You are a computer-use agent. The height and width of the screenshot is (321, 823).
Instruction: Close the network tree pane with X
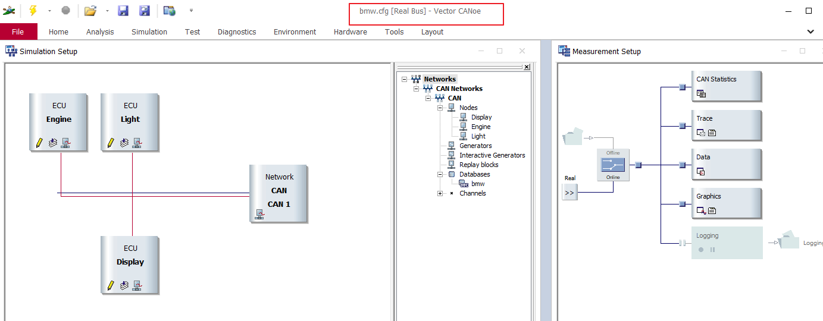[527, 67]
